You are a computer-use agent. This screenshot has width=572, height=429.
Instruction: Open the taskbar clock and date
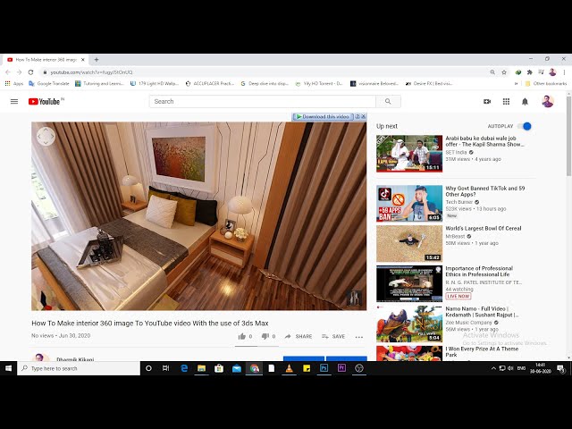[x=540, y=368]
